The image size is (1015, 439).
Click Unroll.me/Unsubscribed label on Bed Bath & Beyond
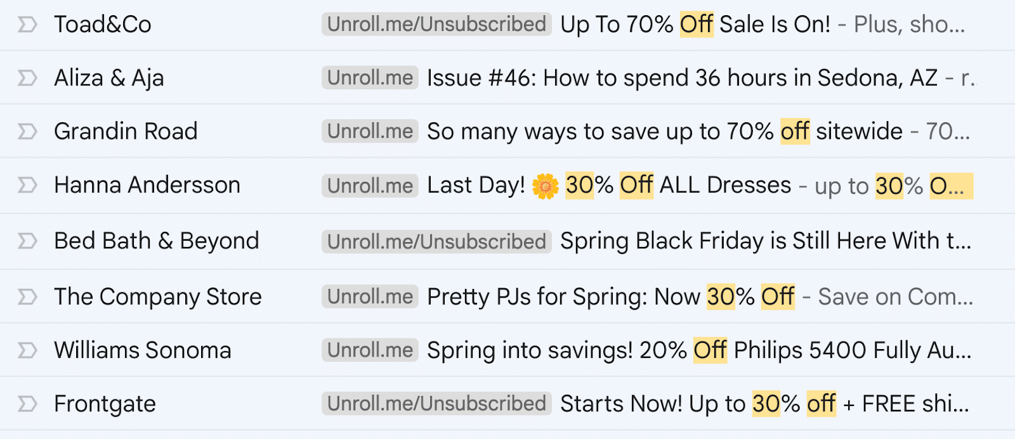[436, 241]
